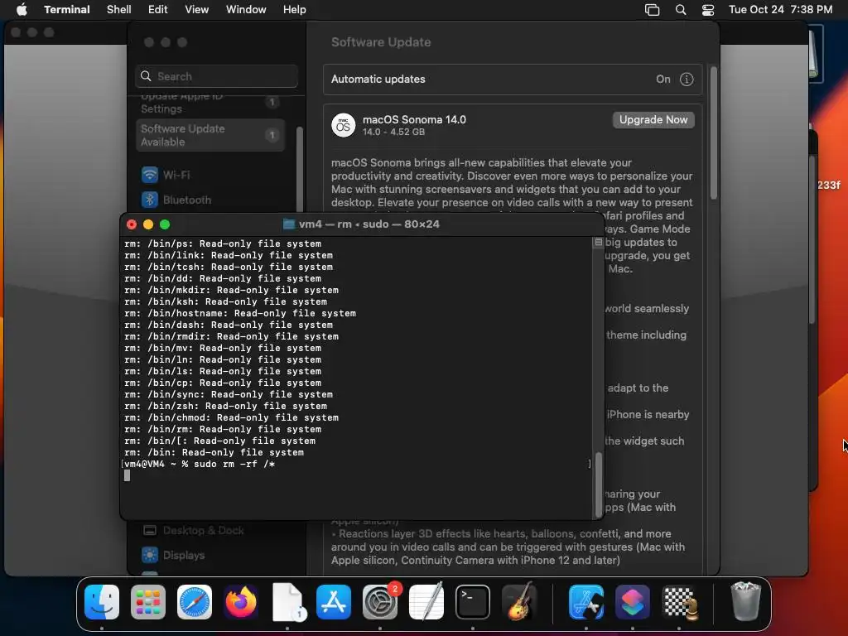Select Wi-Fi icon in Settings sidebar
Screen dimensions: 848x636
pos(150,175)
